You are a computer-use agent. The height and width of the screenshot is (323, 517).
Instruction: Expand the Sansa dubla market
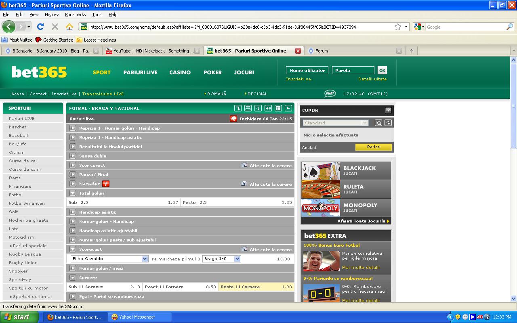pyautogui.click(x=73, y=156)
